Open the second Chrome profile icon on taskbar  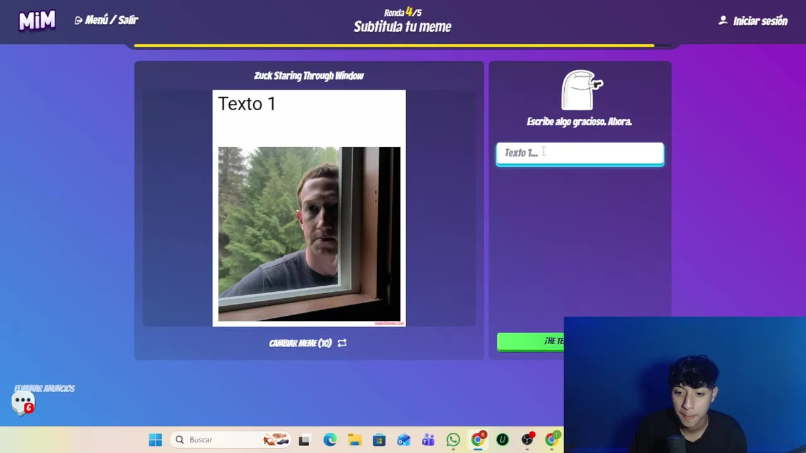[x=552, y=439]
